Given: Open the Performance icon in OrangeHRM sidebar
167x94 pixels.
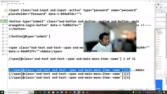Looking at the screenshot, I should point(3,41).
